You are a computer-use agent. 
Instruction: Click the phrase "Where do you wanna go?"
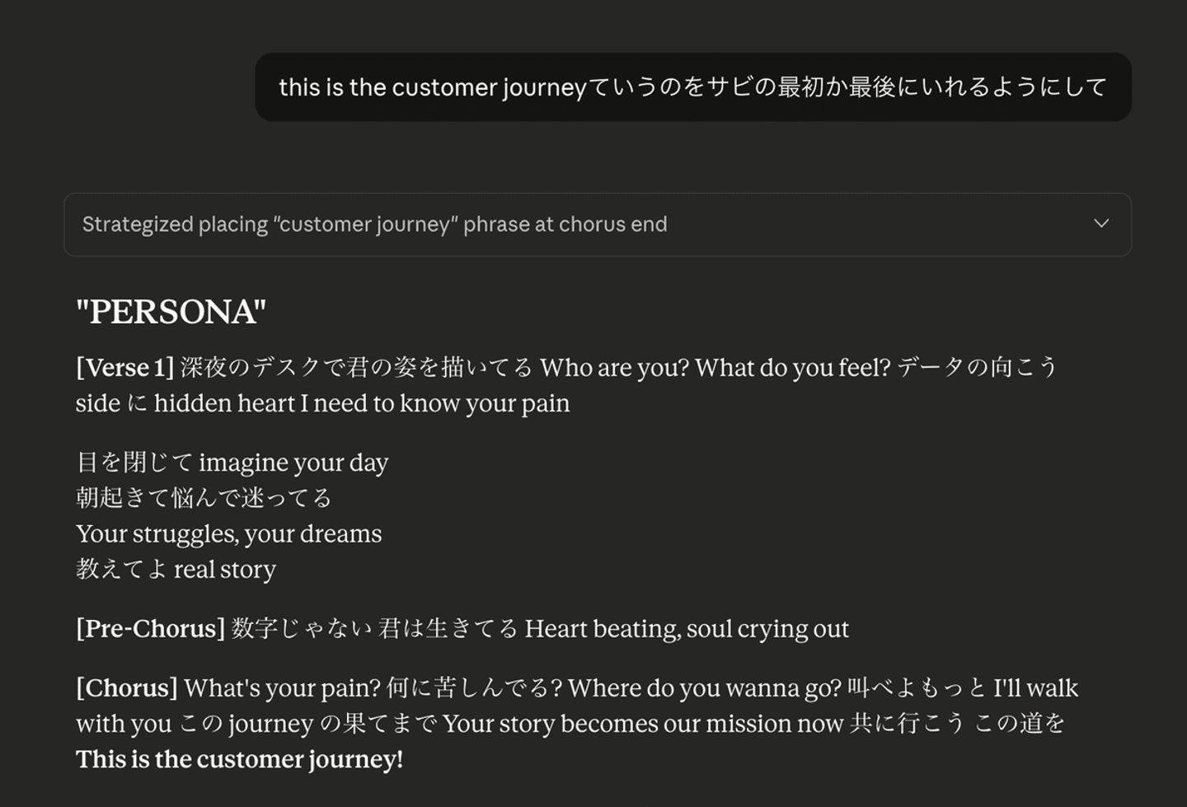click(704, 688)
